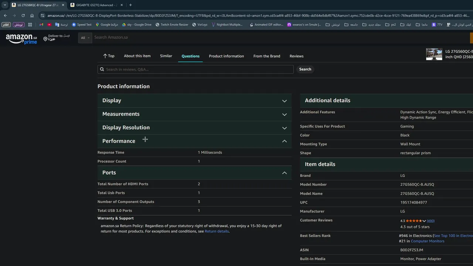
Task: Reload the page with browser refresh icon
Action: (23, 16)
